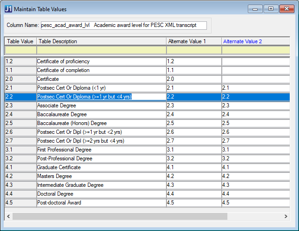
Task: Click the Alternate Value 1 column header
Action: 193,41
